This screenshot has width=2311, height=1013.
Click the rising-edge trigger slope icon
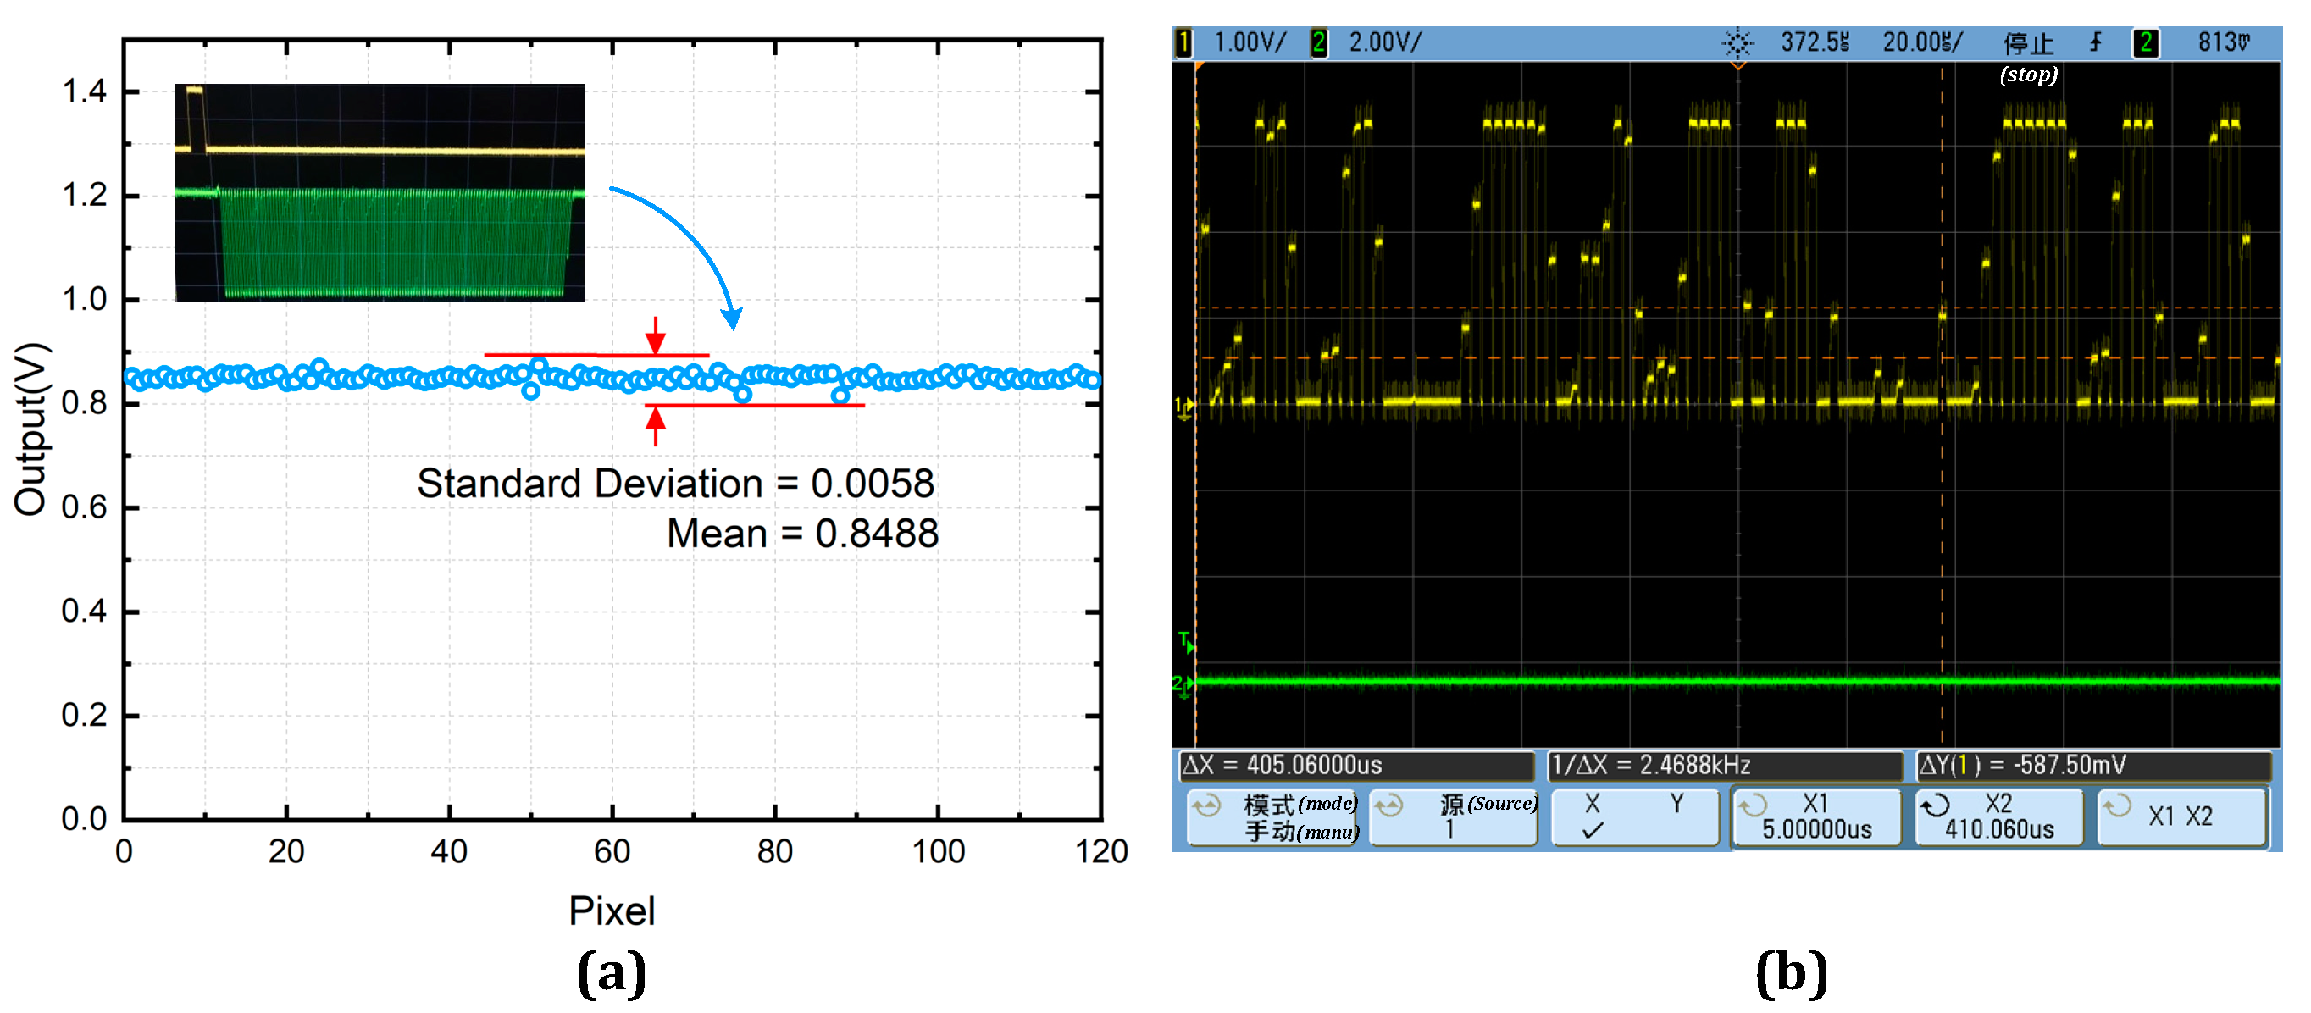(2095, 42)
